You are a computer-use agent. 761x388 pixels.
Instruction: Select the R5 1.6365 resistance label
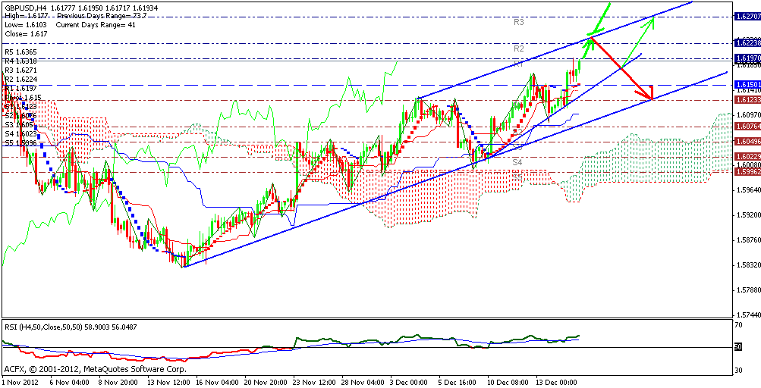21,52
